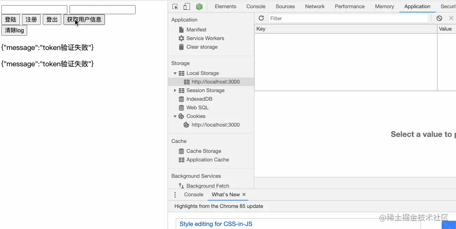Close the What's New drawer tab

pos(244,195)
